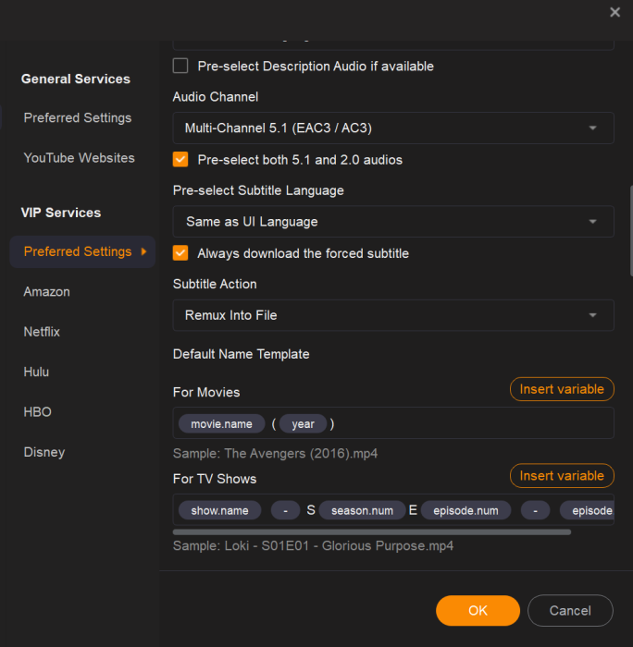The image size is (633, 647).
Task: Click the arrow beside VIP Preferred Settings
Action: [143, 251]
